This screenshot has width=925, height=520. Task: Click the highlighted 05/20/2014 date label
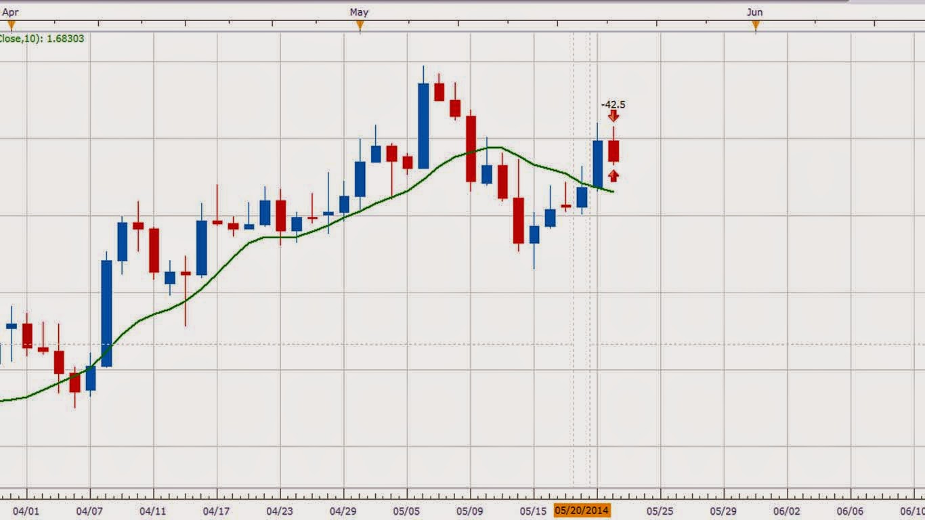point(582,511)
